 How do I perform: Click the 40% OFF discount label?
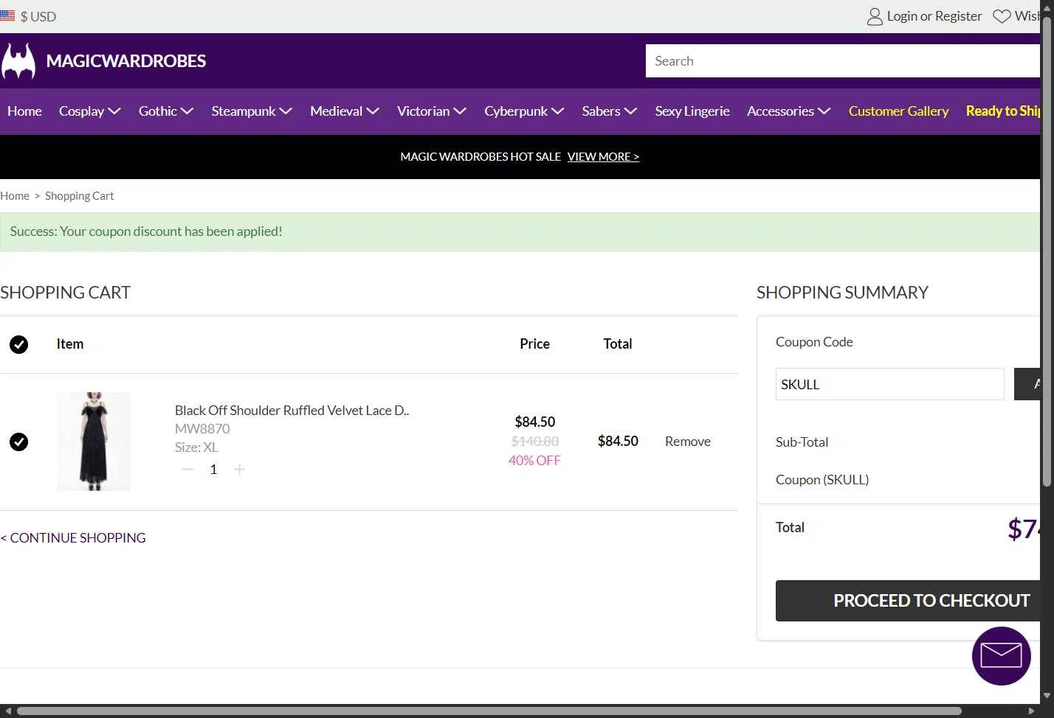pyautogui.click(x=534, y=461)
